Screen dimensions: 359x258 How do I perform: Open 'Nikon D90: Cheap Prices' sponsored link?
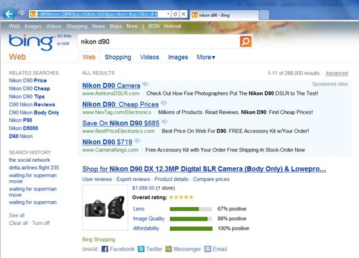coord(121,104)
